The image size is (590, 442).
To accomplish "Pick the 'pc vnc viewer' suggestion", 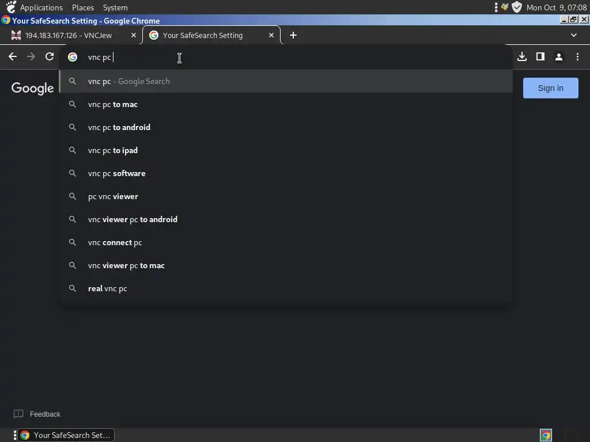I will [x=286, y=197].
